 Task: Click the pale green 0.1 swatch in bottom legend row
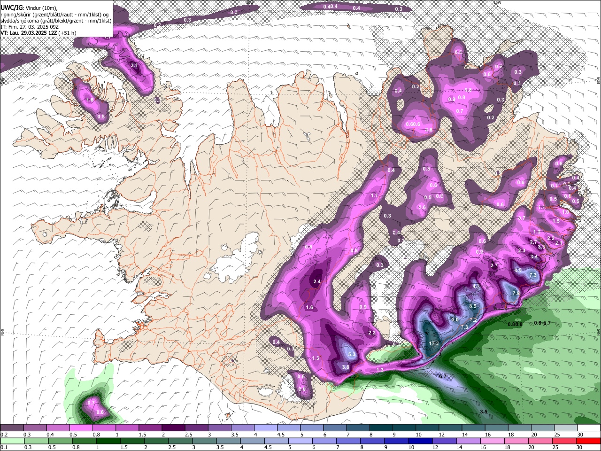point(12,441)
